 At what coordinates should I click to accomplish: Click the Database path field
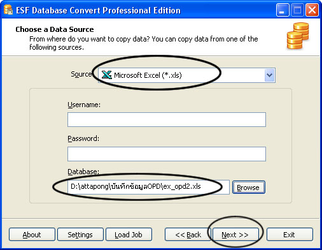click(x=148, y=187)
